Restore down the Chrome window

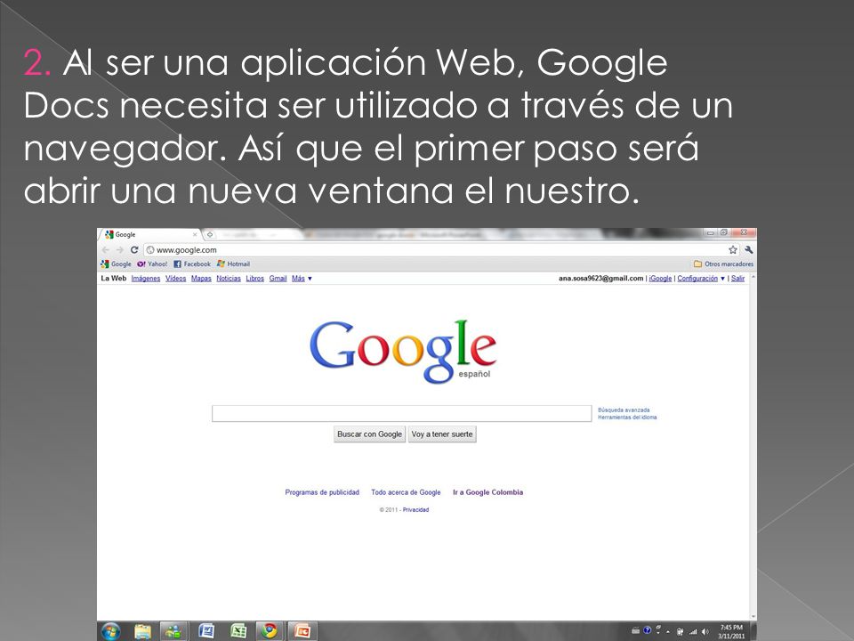[x=724, y=232]
